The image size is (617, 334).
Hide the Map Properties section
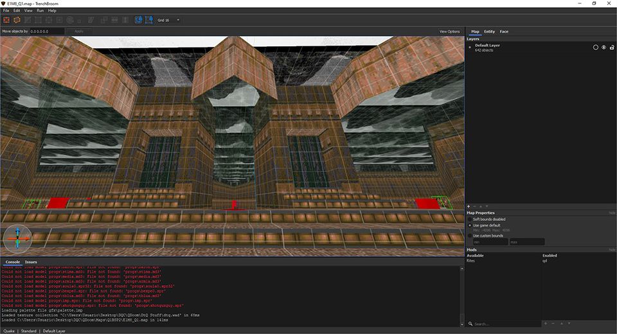tap(612, 213)
